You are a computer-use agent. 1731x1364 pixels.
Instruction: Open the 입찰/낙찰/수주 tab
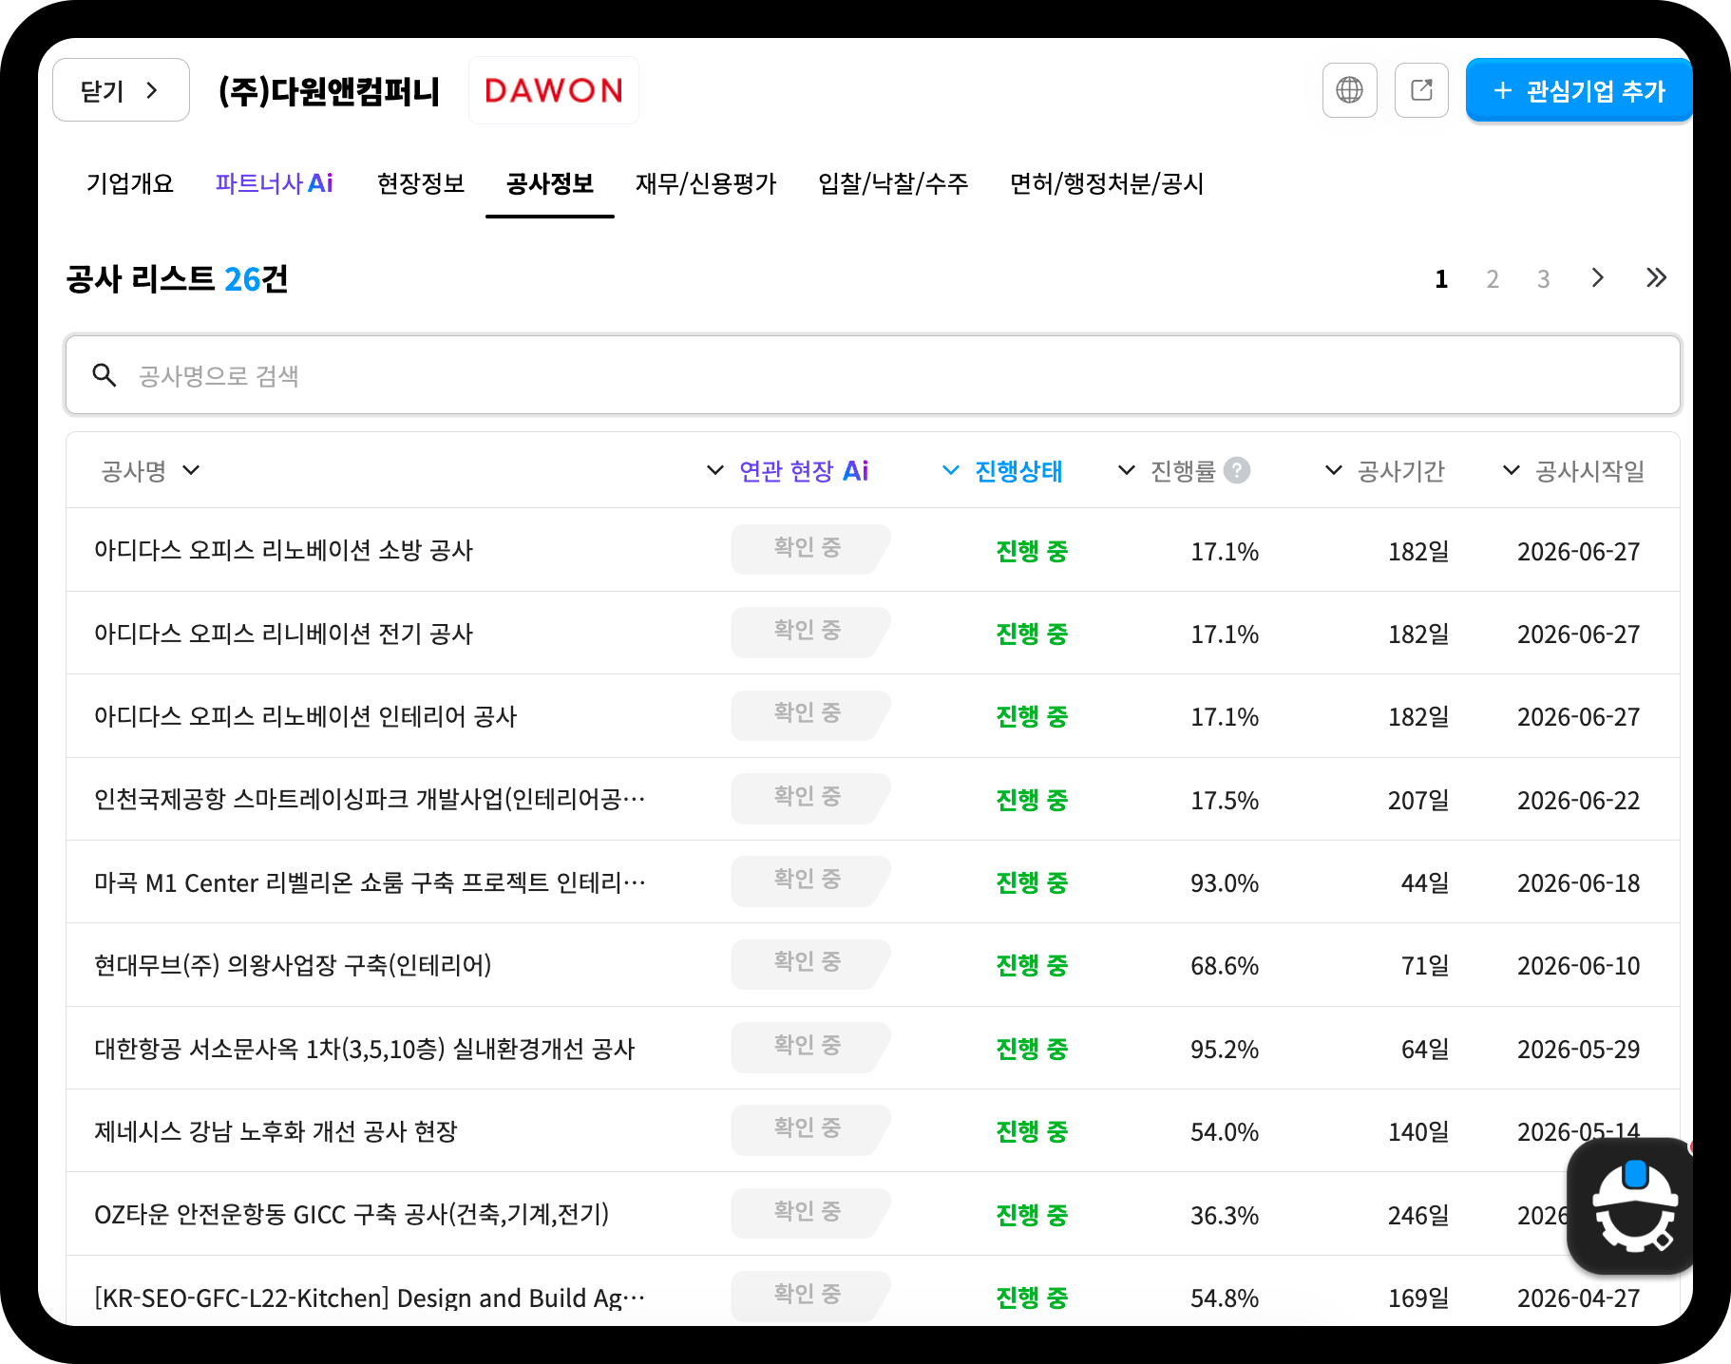click(893, 183)
